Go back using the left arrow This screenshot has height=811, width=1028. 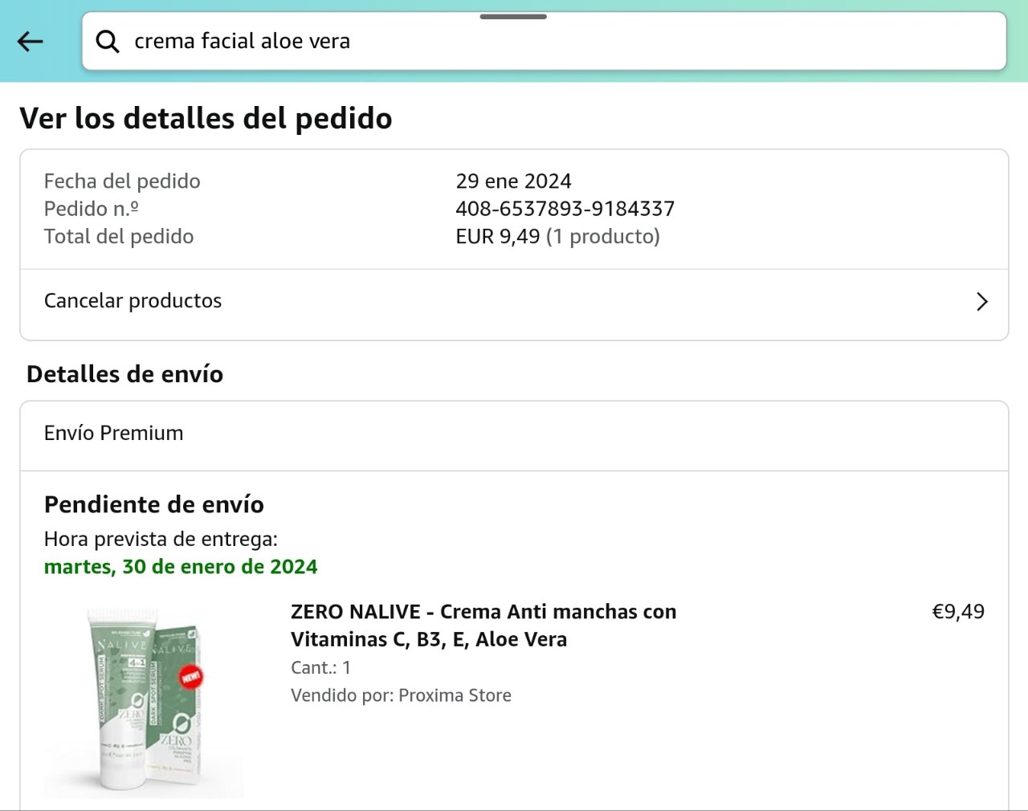31,42
